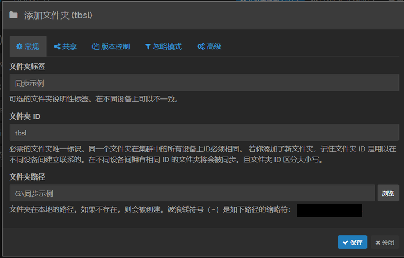Viewport: 404px width, 258px height.
Task: Click the share icon beside 共享
Action: [x=57, y=46]
